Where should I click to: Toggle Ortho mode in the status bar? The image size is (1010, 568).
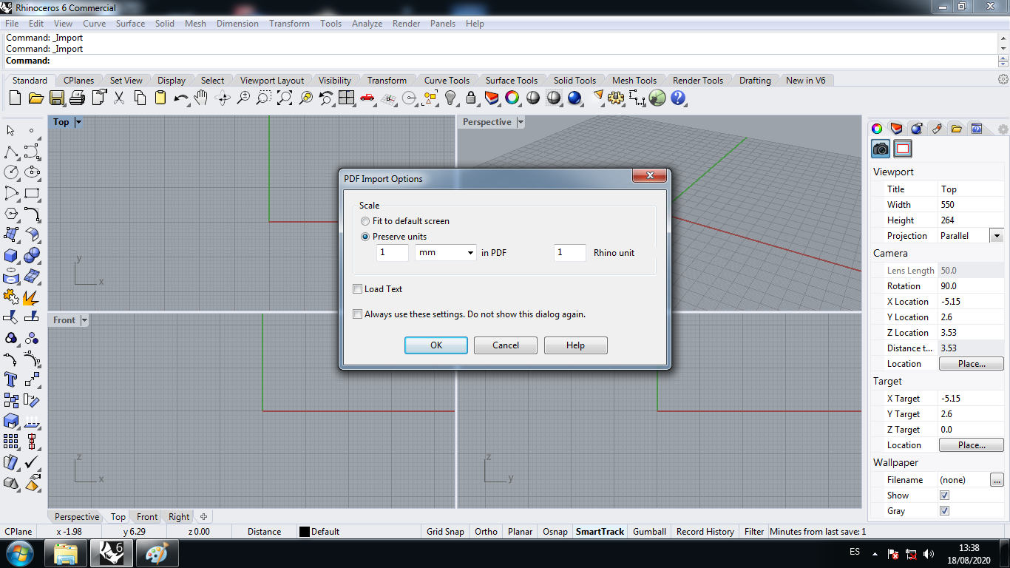[486, 532]
